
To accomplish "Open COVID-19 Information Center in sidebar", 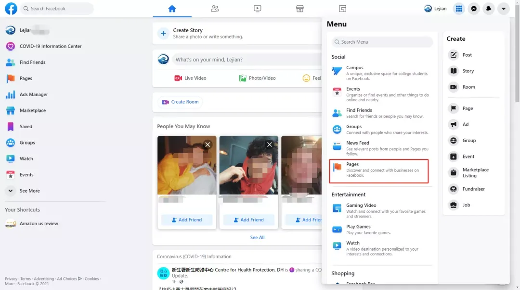I will [51, 46].
